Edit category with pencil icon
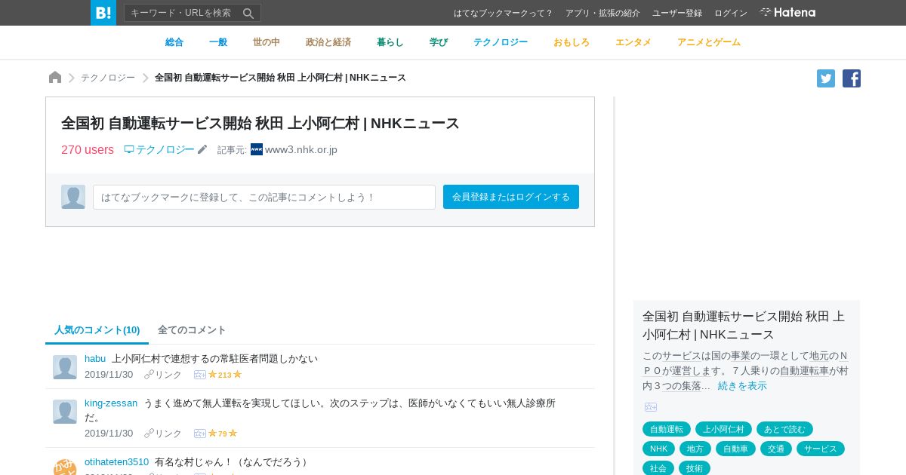 pyautogui.click(x=202, y=149)
